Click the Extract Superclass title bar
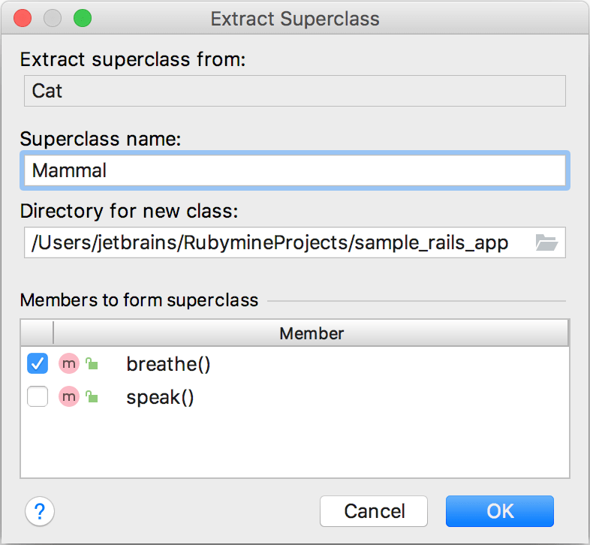This screenshot has height=545, width=590. pyautogui.click(x=295, y=19)
